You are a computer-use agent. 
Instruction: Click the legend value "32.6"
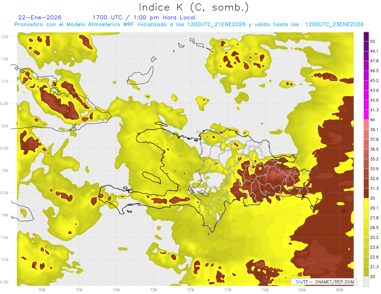tap(374, 179)
